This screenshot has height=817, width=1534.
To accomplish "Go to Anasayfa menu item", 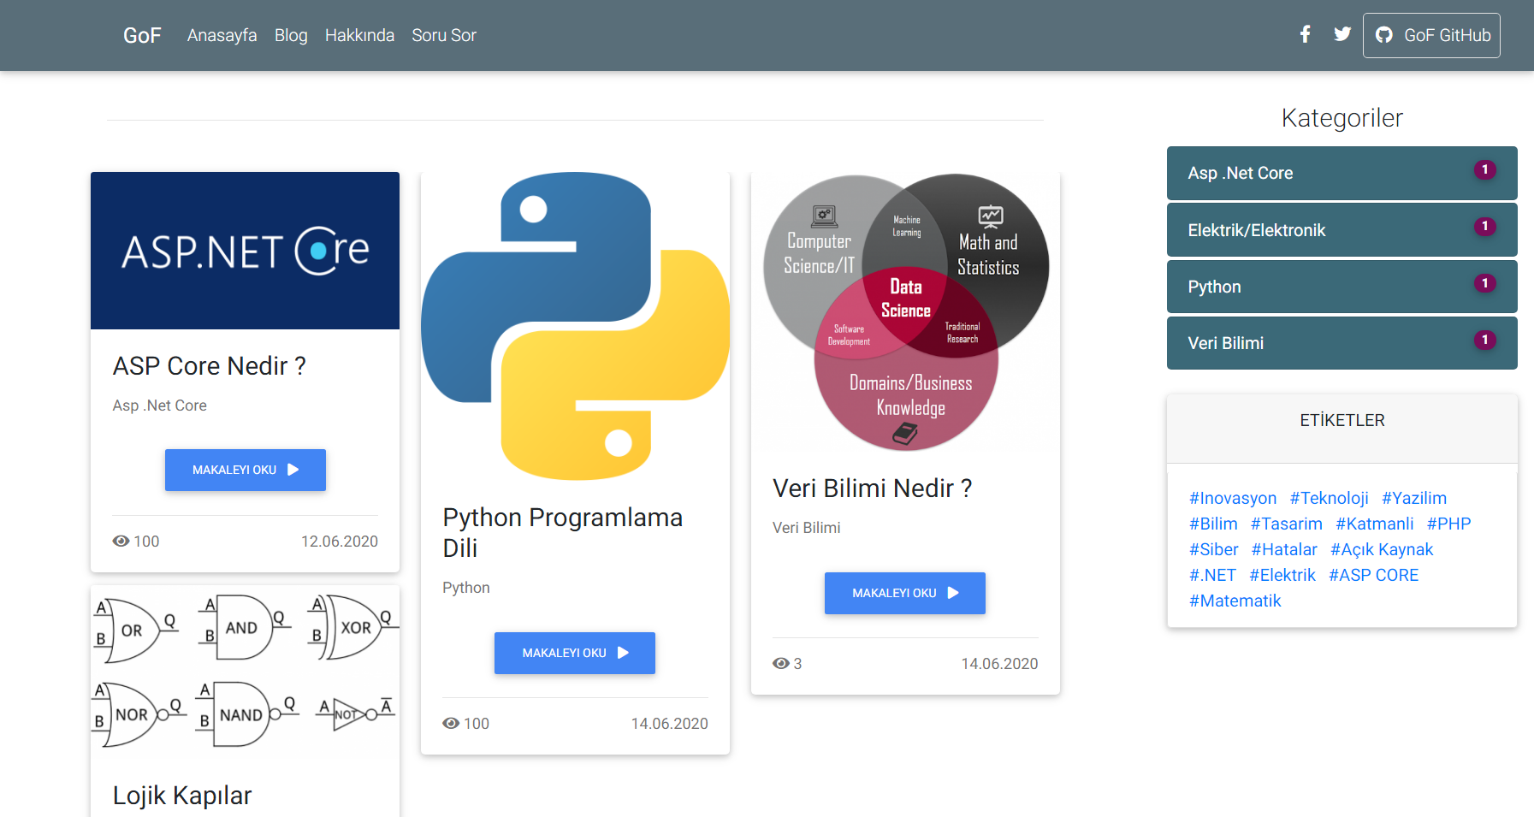I will (222, 35).
